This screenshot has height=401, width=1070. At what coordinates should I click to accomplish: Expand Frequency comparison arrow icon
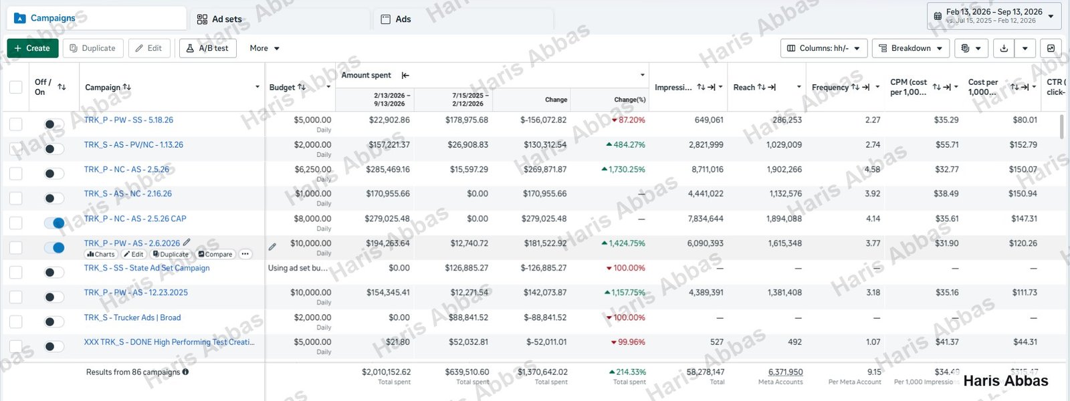click(x=866, y=87)
